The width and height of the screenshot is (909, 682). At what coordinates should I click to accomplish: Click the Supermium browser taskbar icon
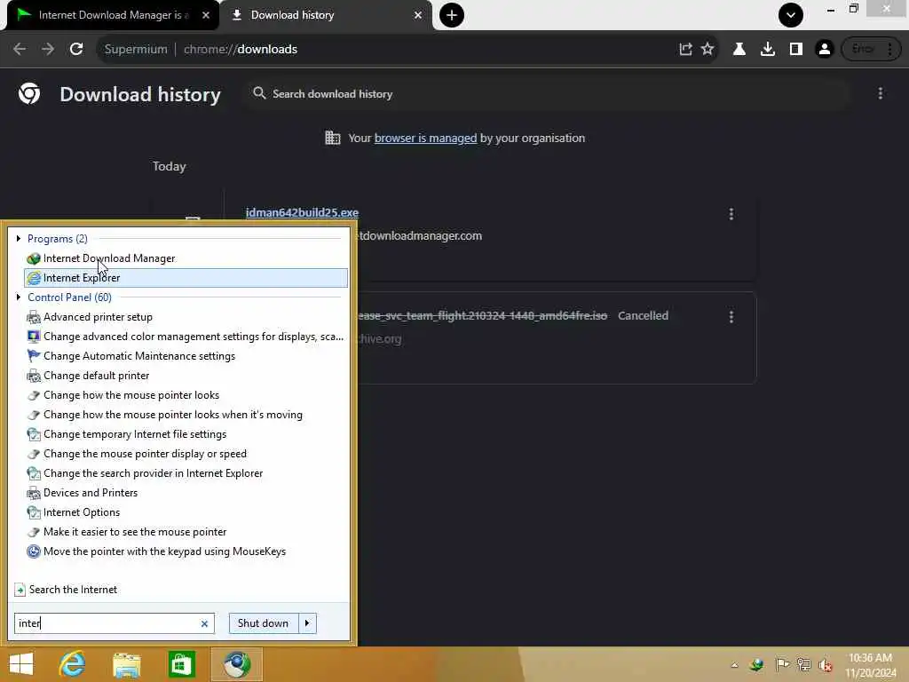(236, 664)
